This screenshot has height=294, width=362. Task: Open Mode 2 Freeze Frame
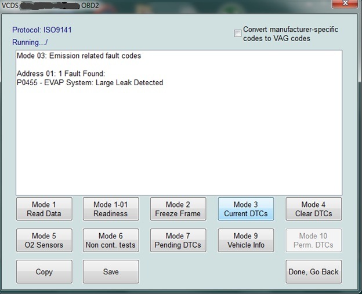click(x=178, y=209)
